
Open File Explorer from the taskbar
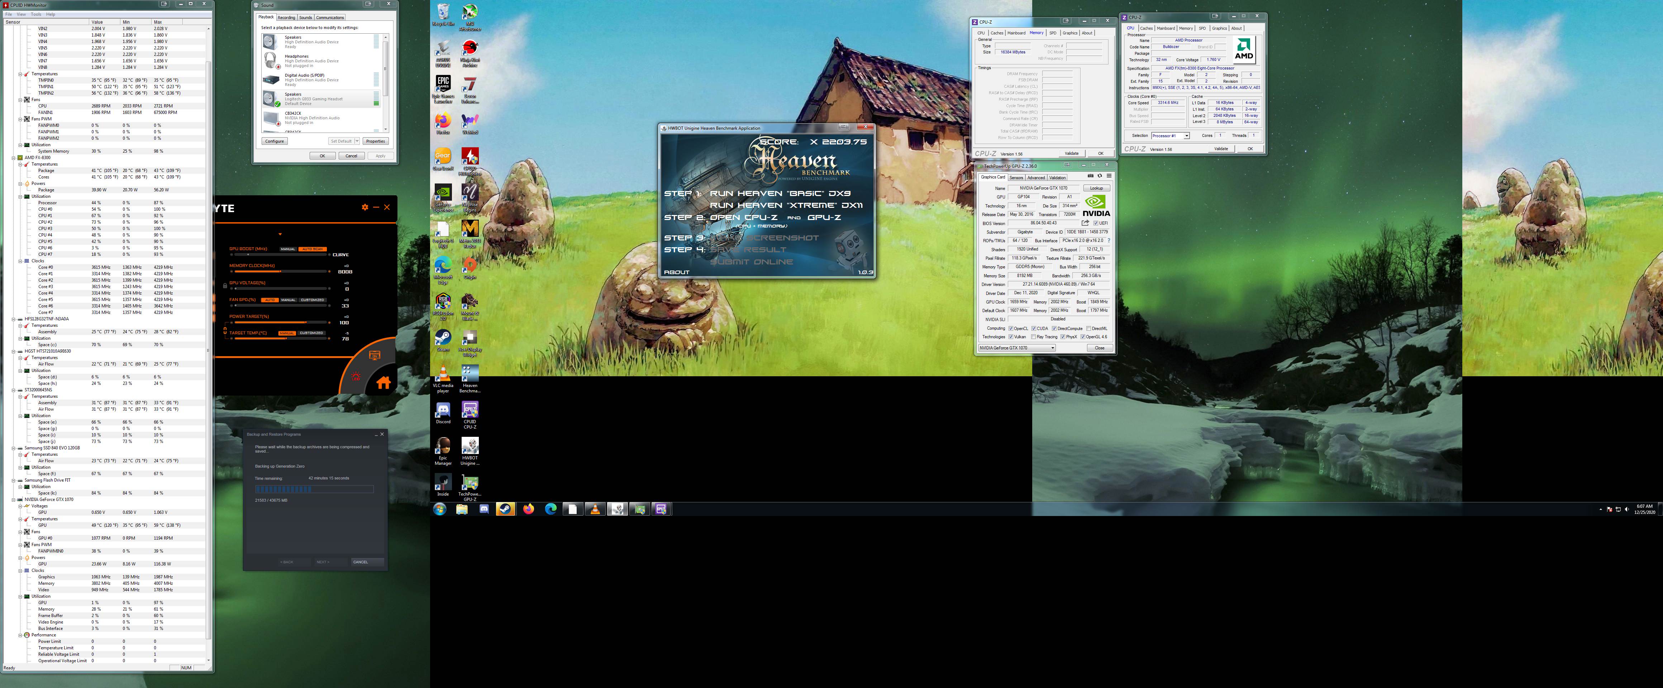(x=462, y=509)
